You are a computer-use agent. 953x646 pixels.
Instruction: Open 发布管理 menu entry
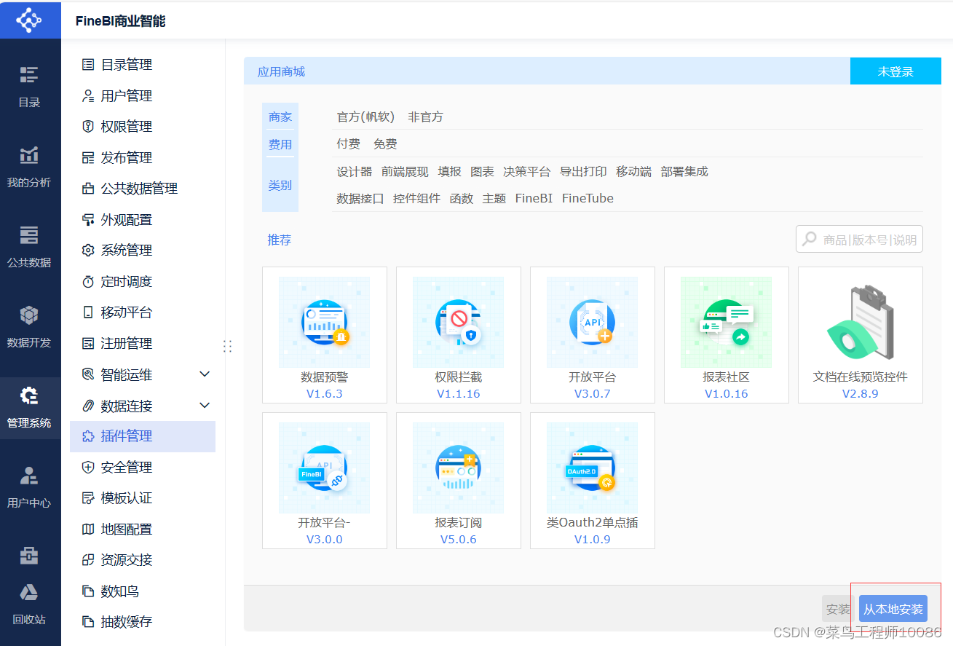[143, 157]
